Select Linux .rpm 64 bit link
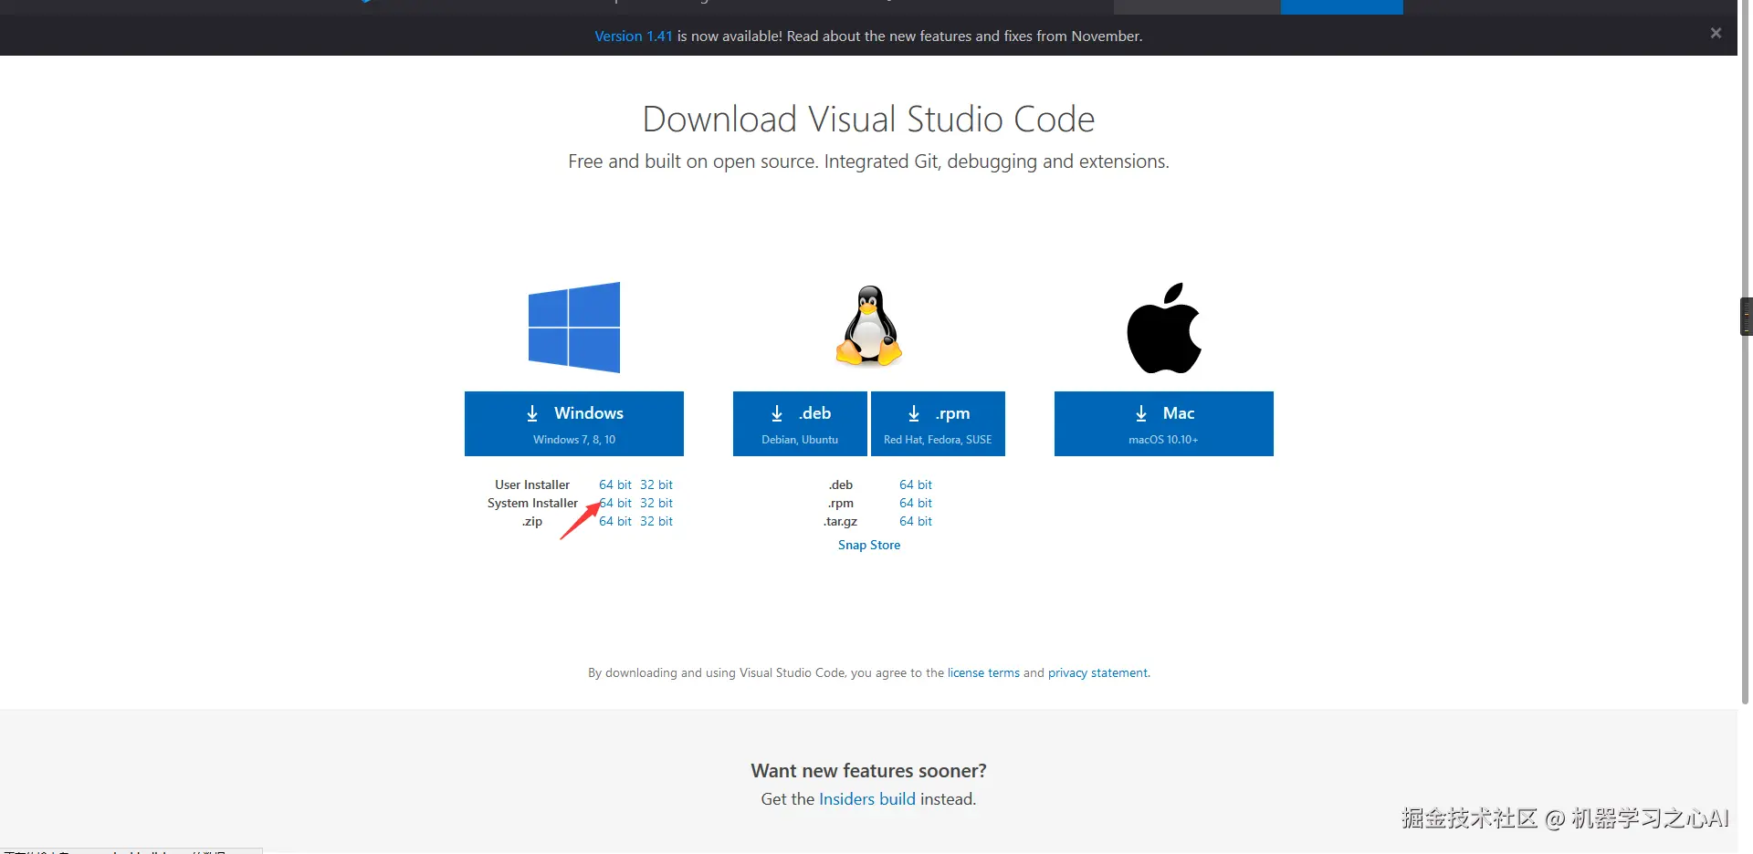The width and height of the screenshot is (1753, 854). (x=916, y=503)
